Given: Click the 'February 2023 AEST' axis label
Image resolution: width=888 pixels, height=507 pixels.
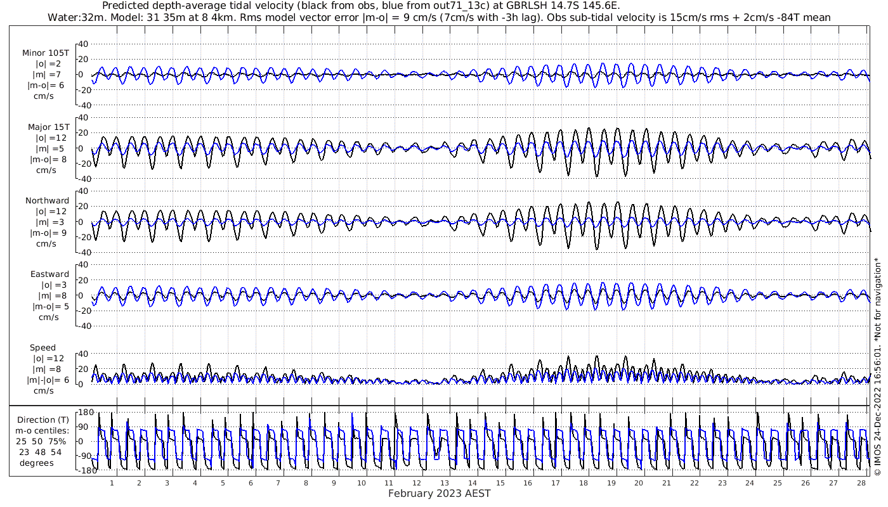Looking at the screenshot, I should 440,494.
